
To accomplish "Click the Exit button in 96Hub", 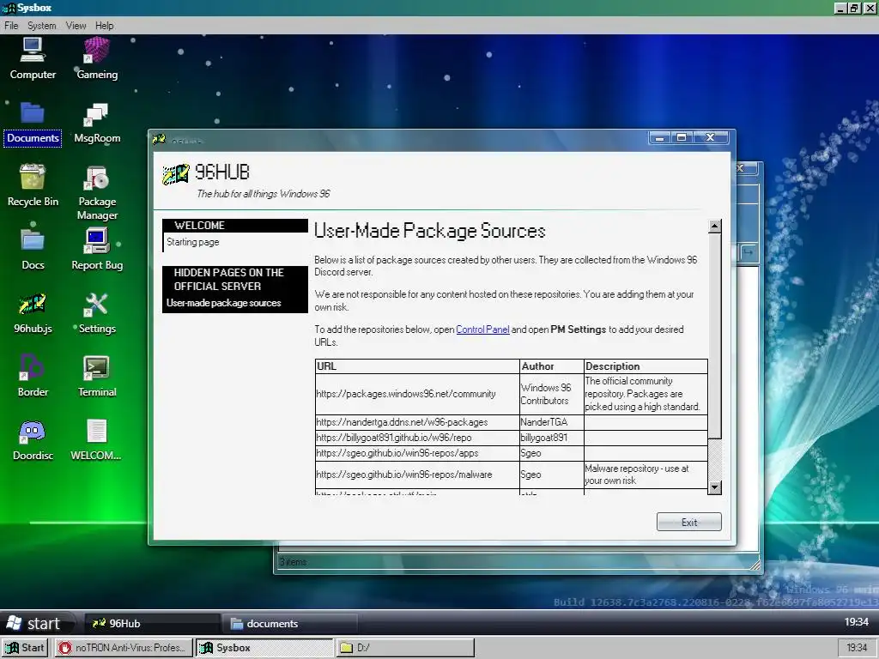I will click(689, 522).
